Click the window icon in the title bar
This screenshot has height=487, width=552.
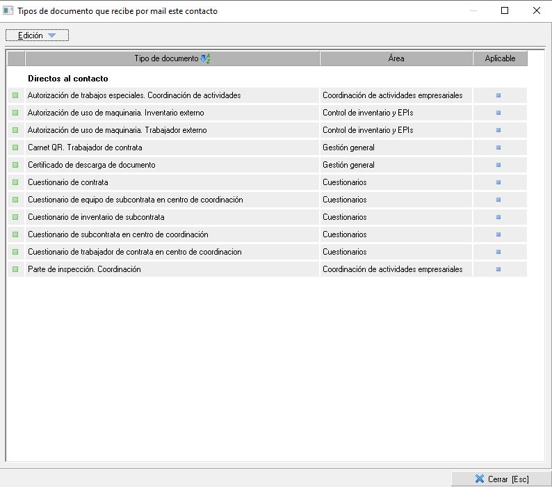[8, 10]
